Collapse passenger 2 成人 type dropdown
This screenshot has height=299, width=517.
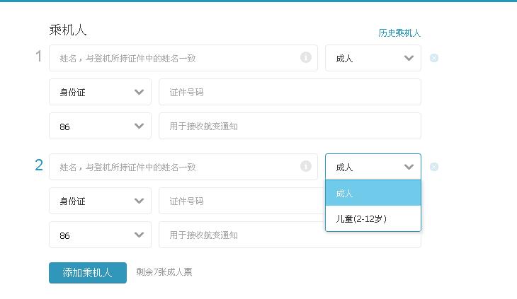373,167
